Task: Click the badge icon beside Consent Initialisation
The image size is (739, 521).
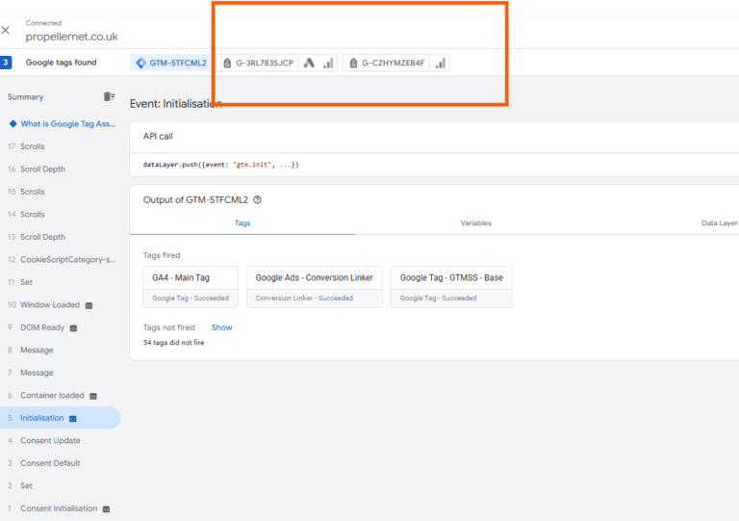Action: [107, 508]
